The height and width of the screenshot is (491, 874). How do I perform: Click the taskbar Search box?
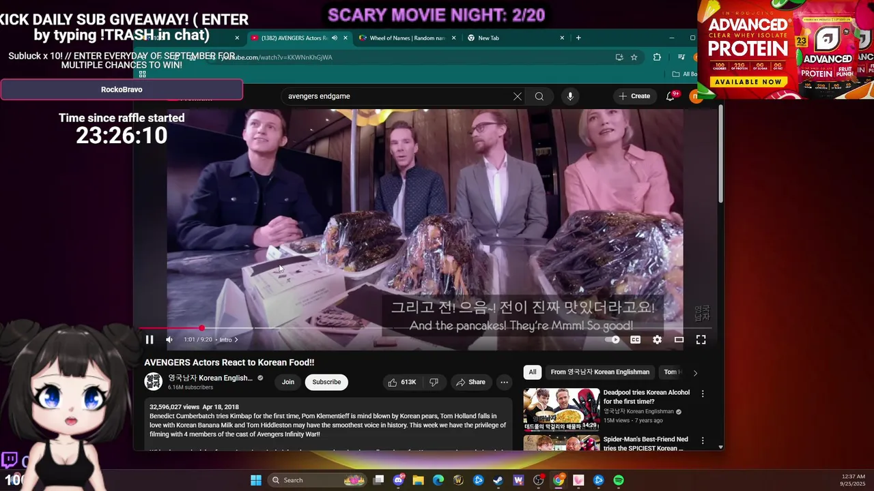(x=318, y=480)
